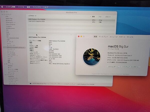Viewport: 150px width, 112px height.
Task: Select コントローラ in the sidebar
Action: (11, 49)
